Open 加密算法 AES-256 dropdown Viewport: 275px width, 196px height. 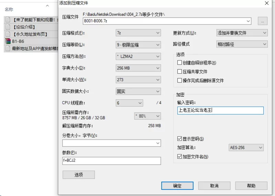(x=246, y=148)
